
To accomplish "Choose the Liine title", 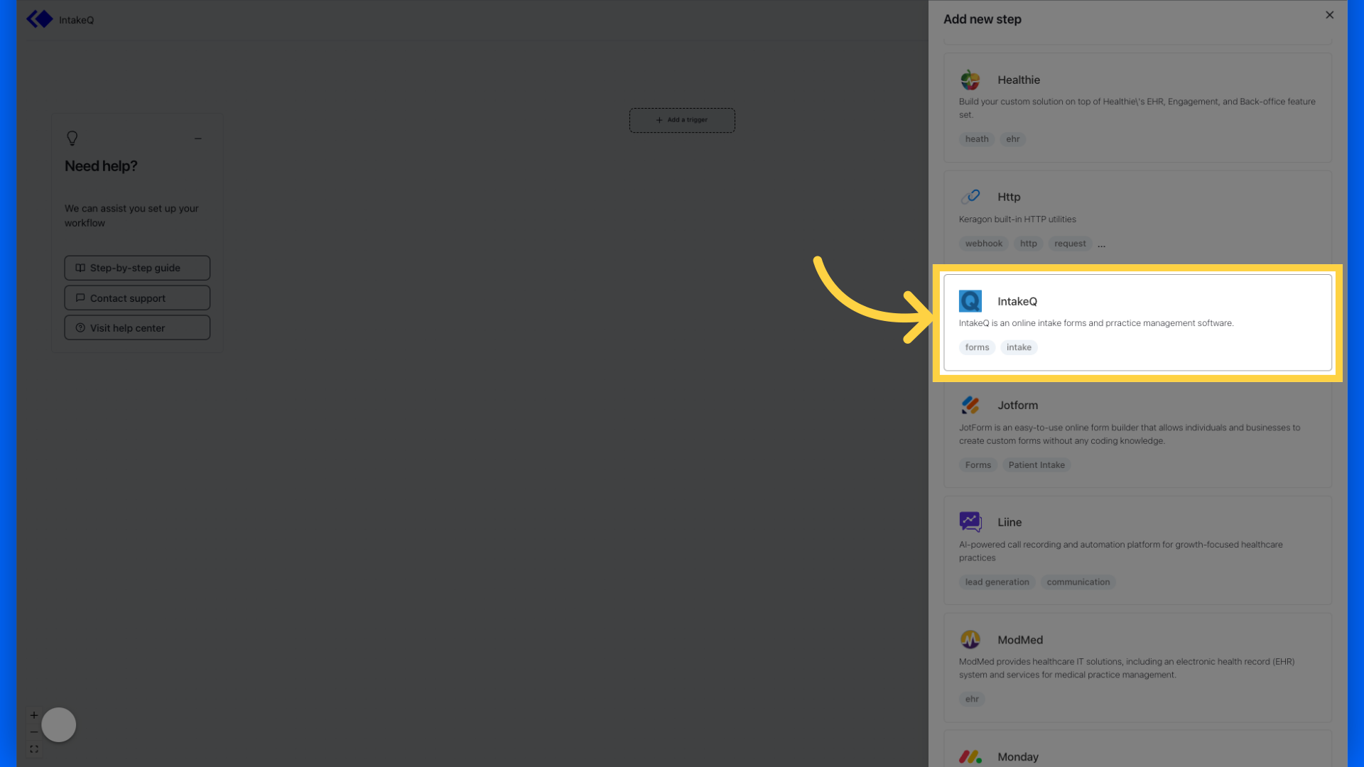I will pyautogui.click(x=1010, y=522).
